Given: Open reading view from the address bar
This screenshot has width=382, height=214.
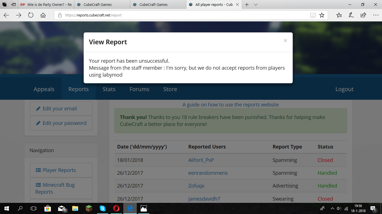Looking at the screenshot, I should tap(313, 15).
